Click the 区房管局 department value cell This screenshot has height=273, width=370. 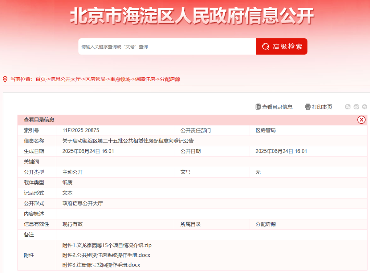pyautogui.click(x=308, y=131)
